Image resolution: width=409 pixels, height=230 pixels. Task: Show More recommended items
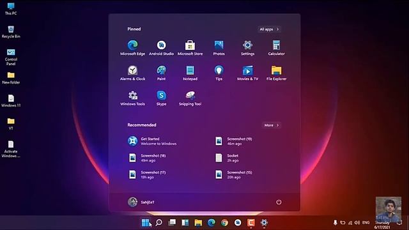coord(271,125)
